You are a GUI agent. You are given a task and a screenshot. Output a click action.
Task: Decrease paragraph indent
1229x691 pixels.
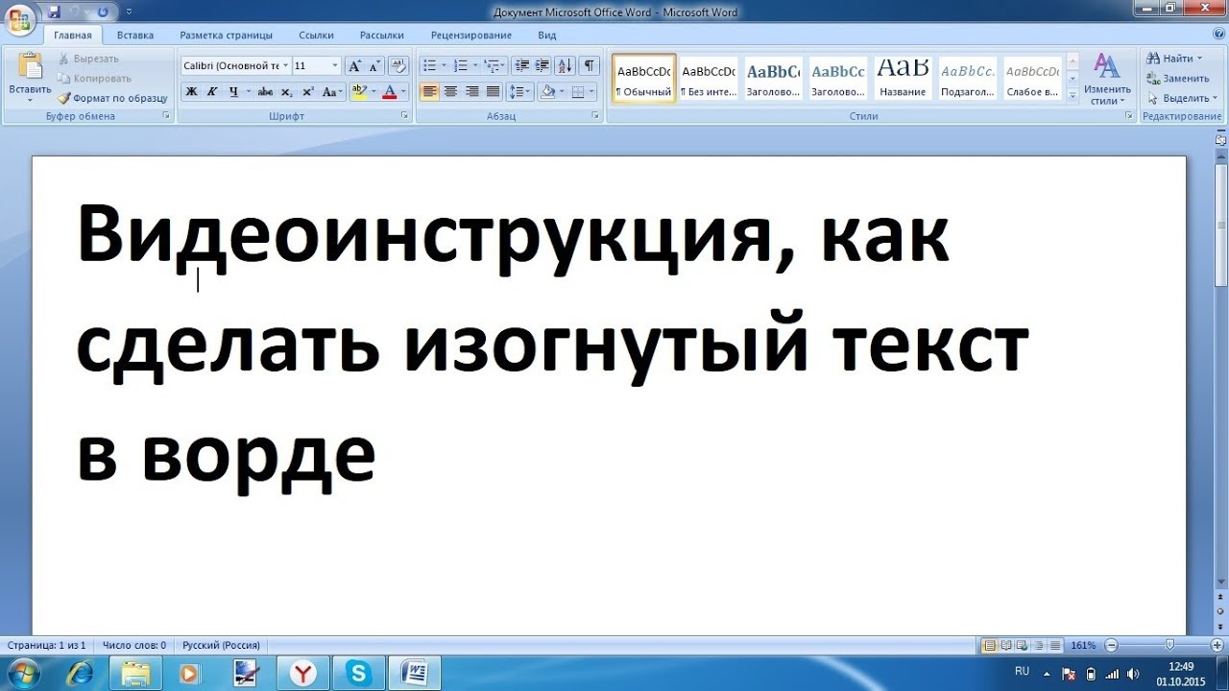point(521,65)
